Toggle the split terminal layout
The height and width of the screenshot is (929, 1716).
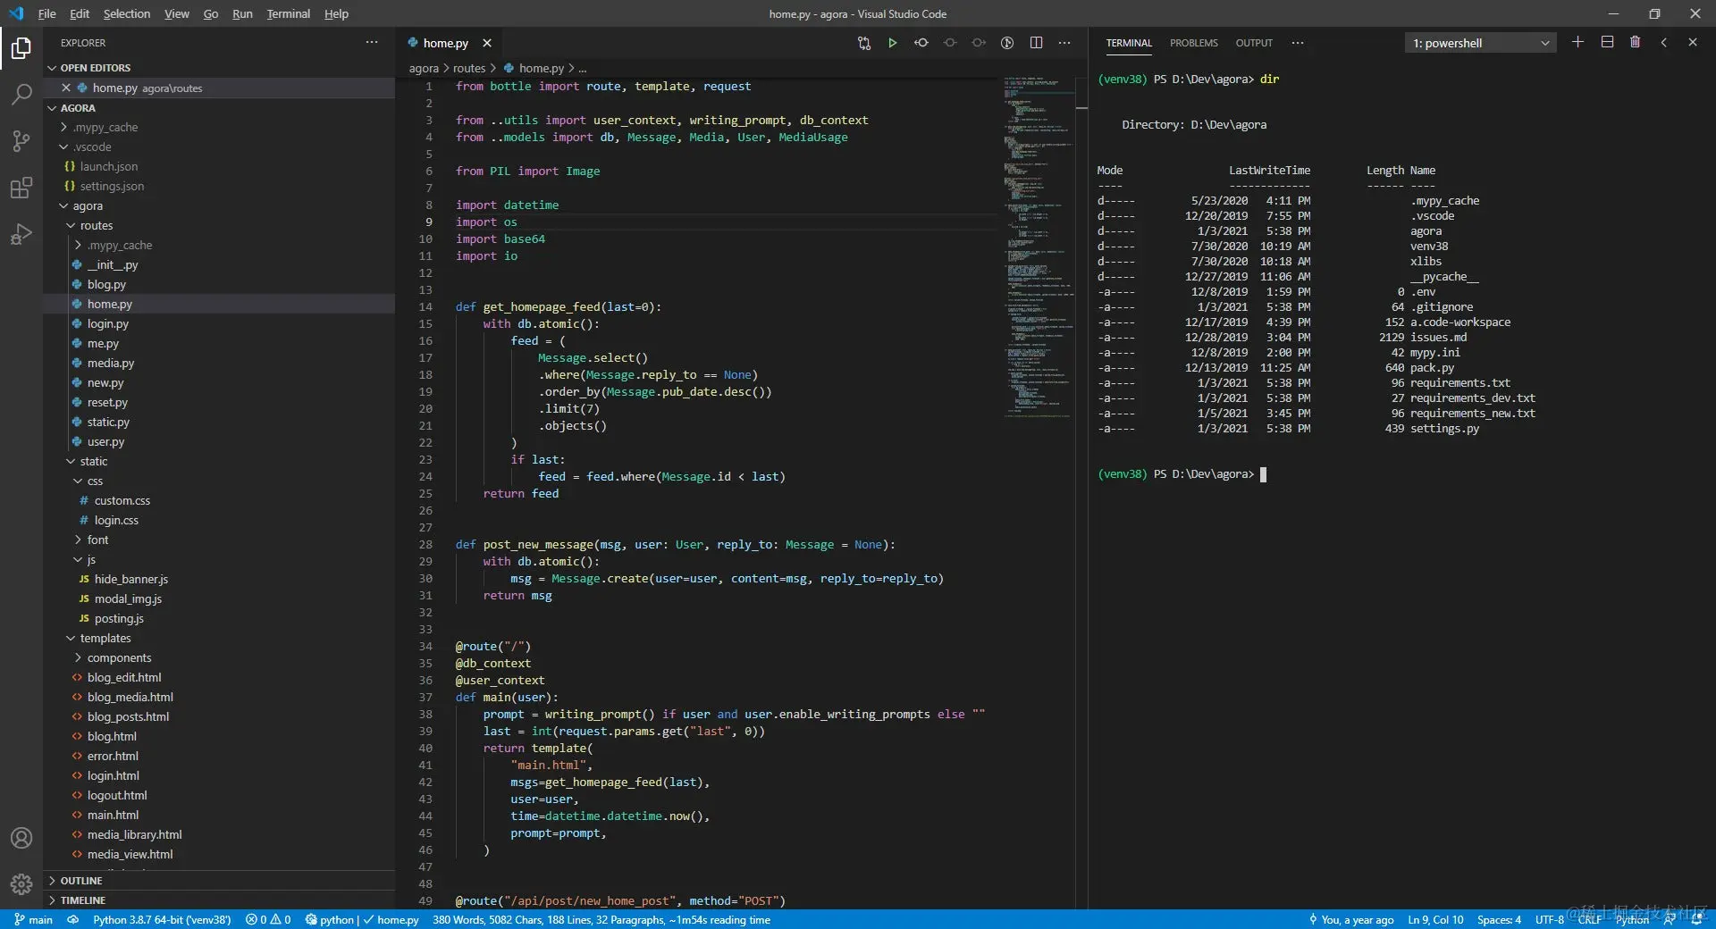(1607, 42)
